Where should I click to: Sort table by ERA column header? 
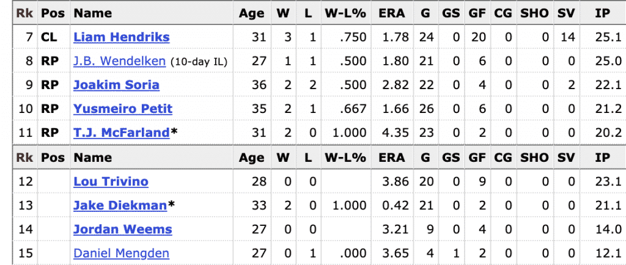[391, 13]
